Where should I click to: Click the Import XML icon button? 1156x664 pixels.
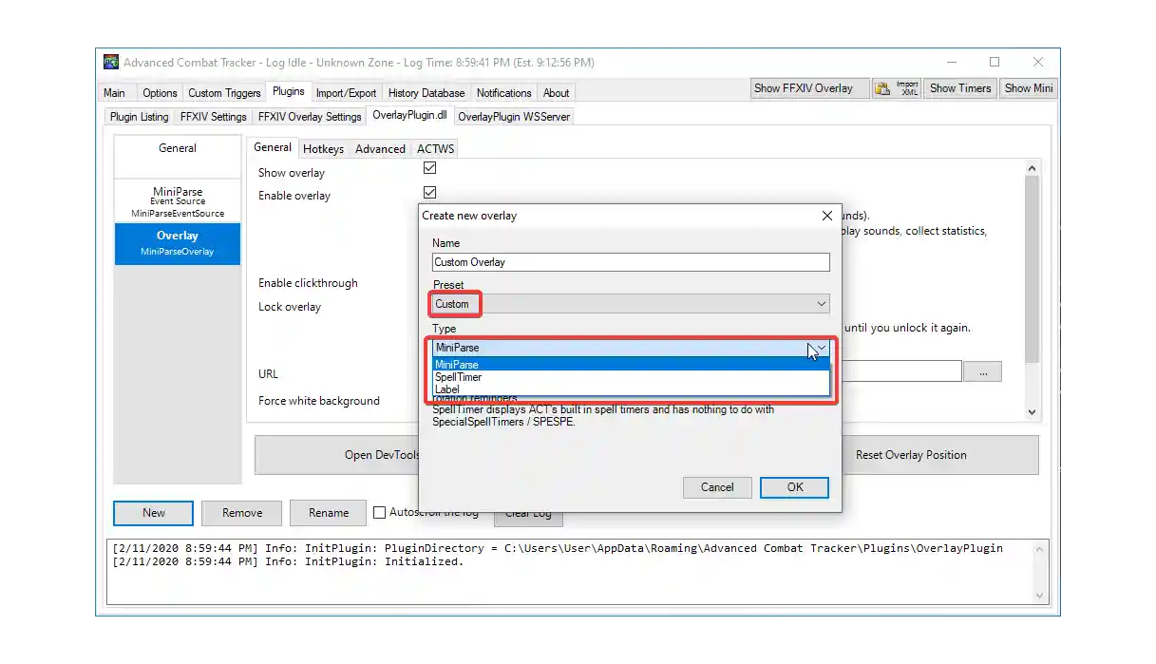(896, 87)
